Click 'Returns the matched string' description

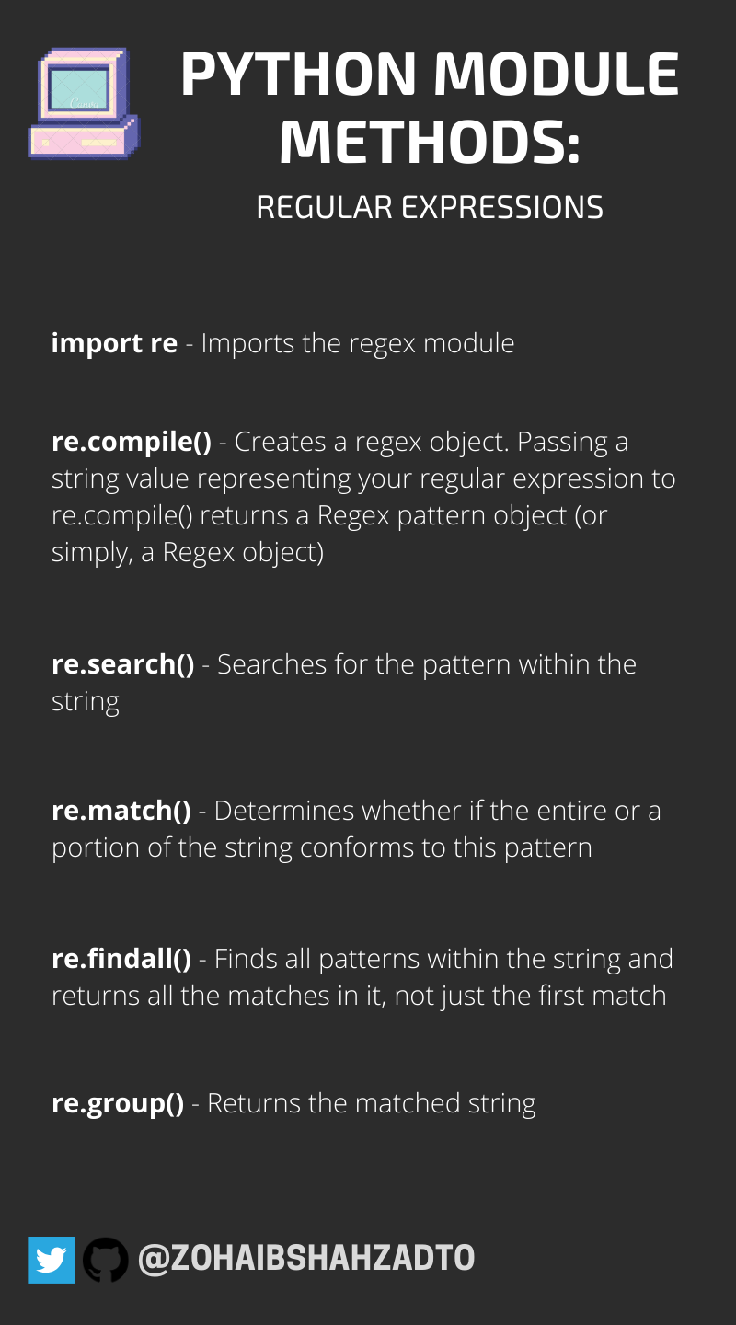pos(372,1103)
